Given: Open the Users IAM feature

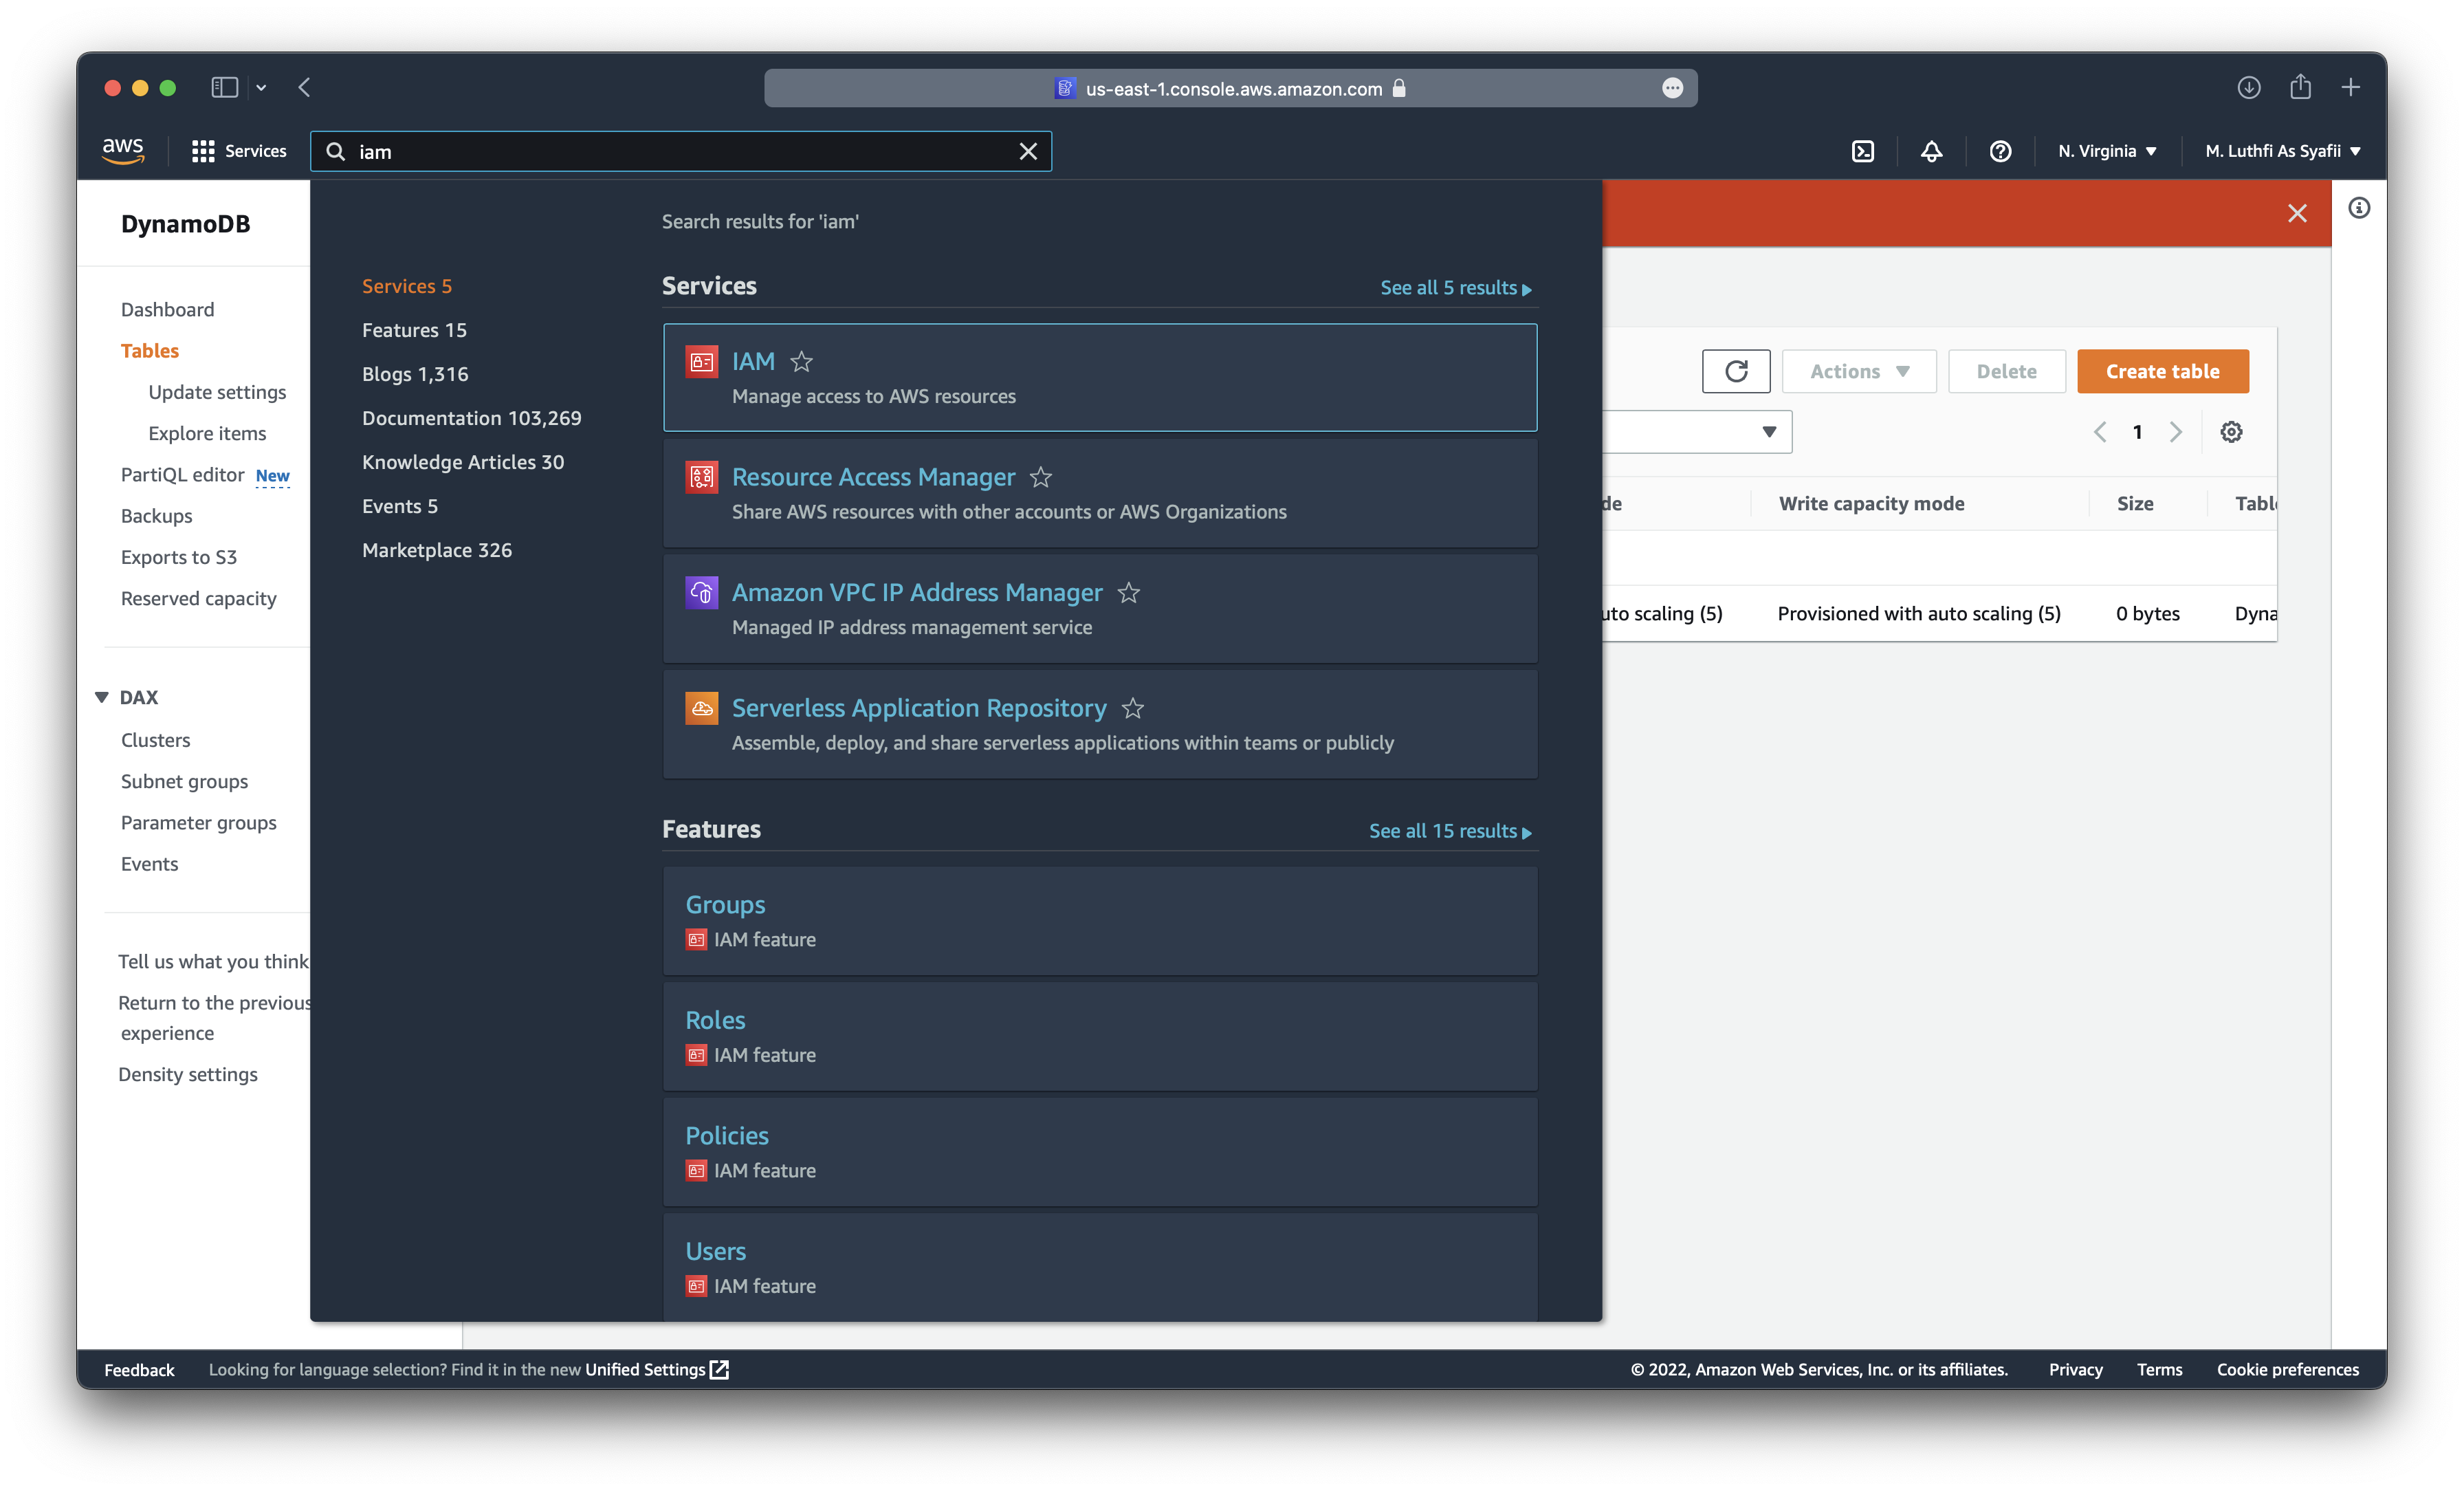Looking at the screenshot, I should [x=1100, y=1267].
